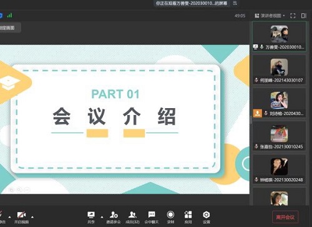Open the apps panel

tap(188, 217)
